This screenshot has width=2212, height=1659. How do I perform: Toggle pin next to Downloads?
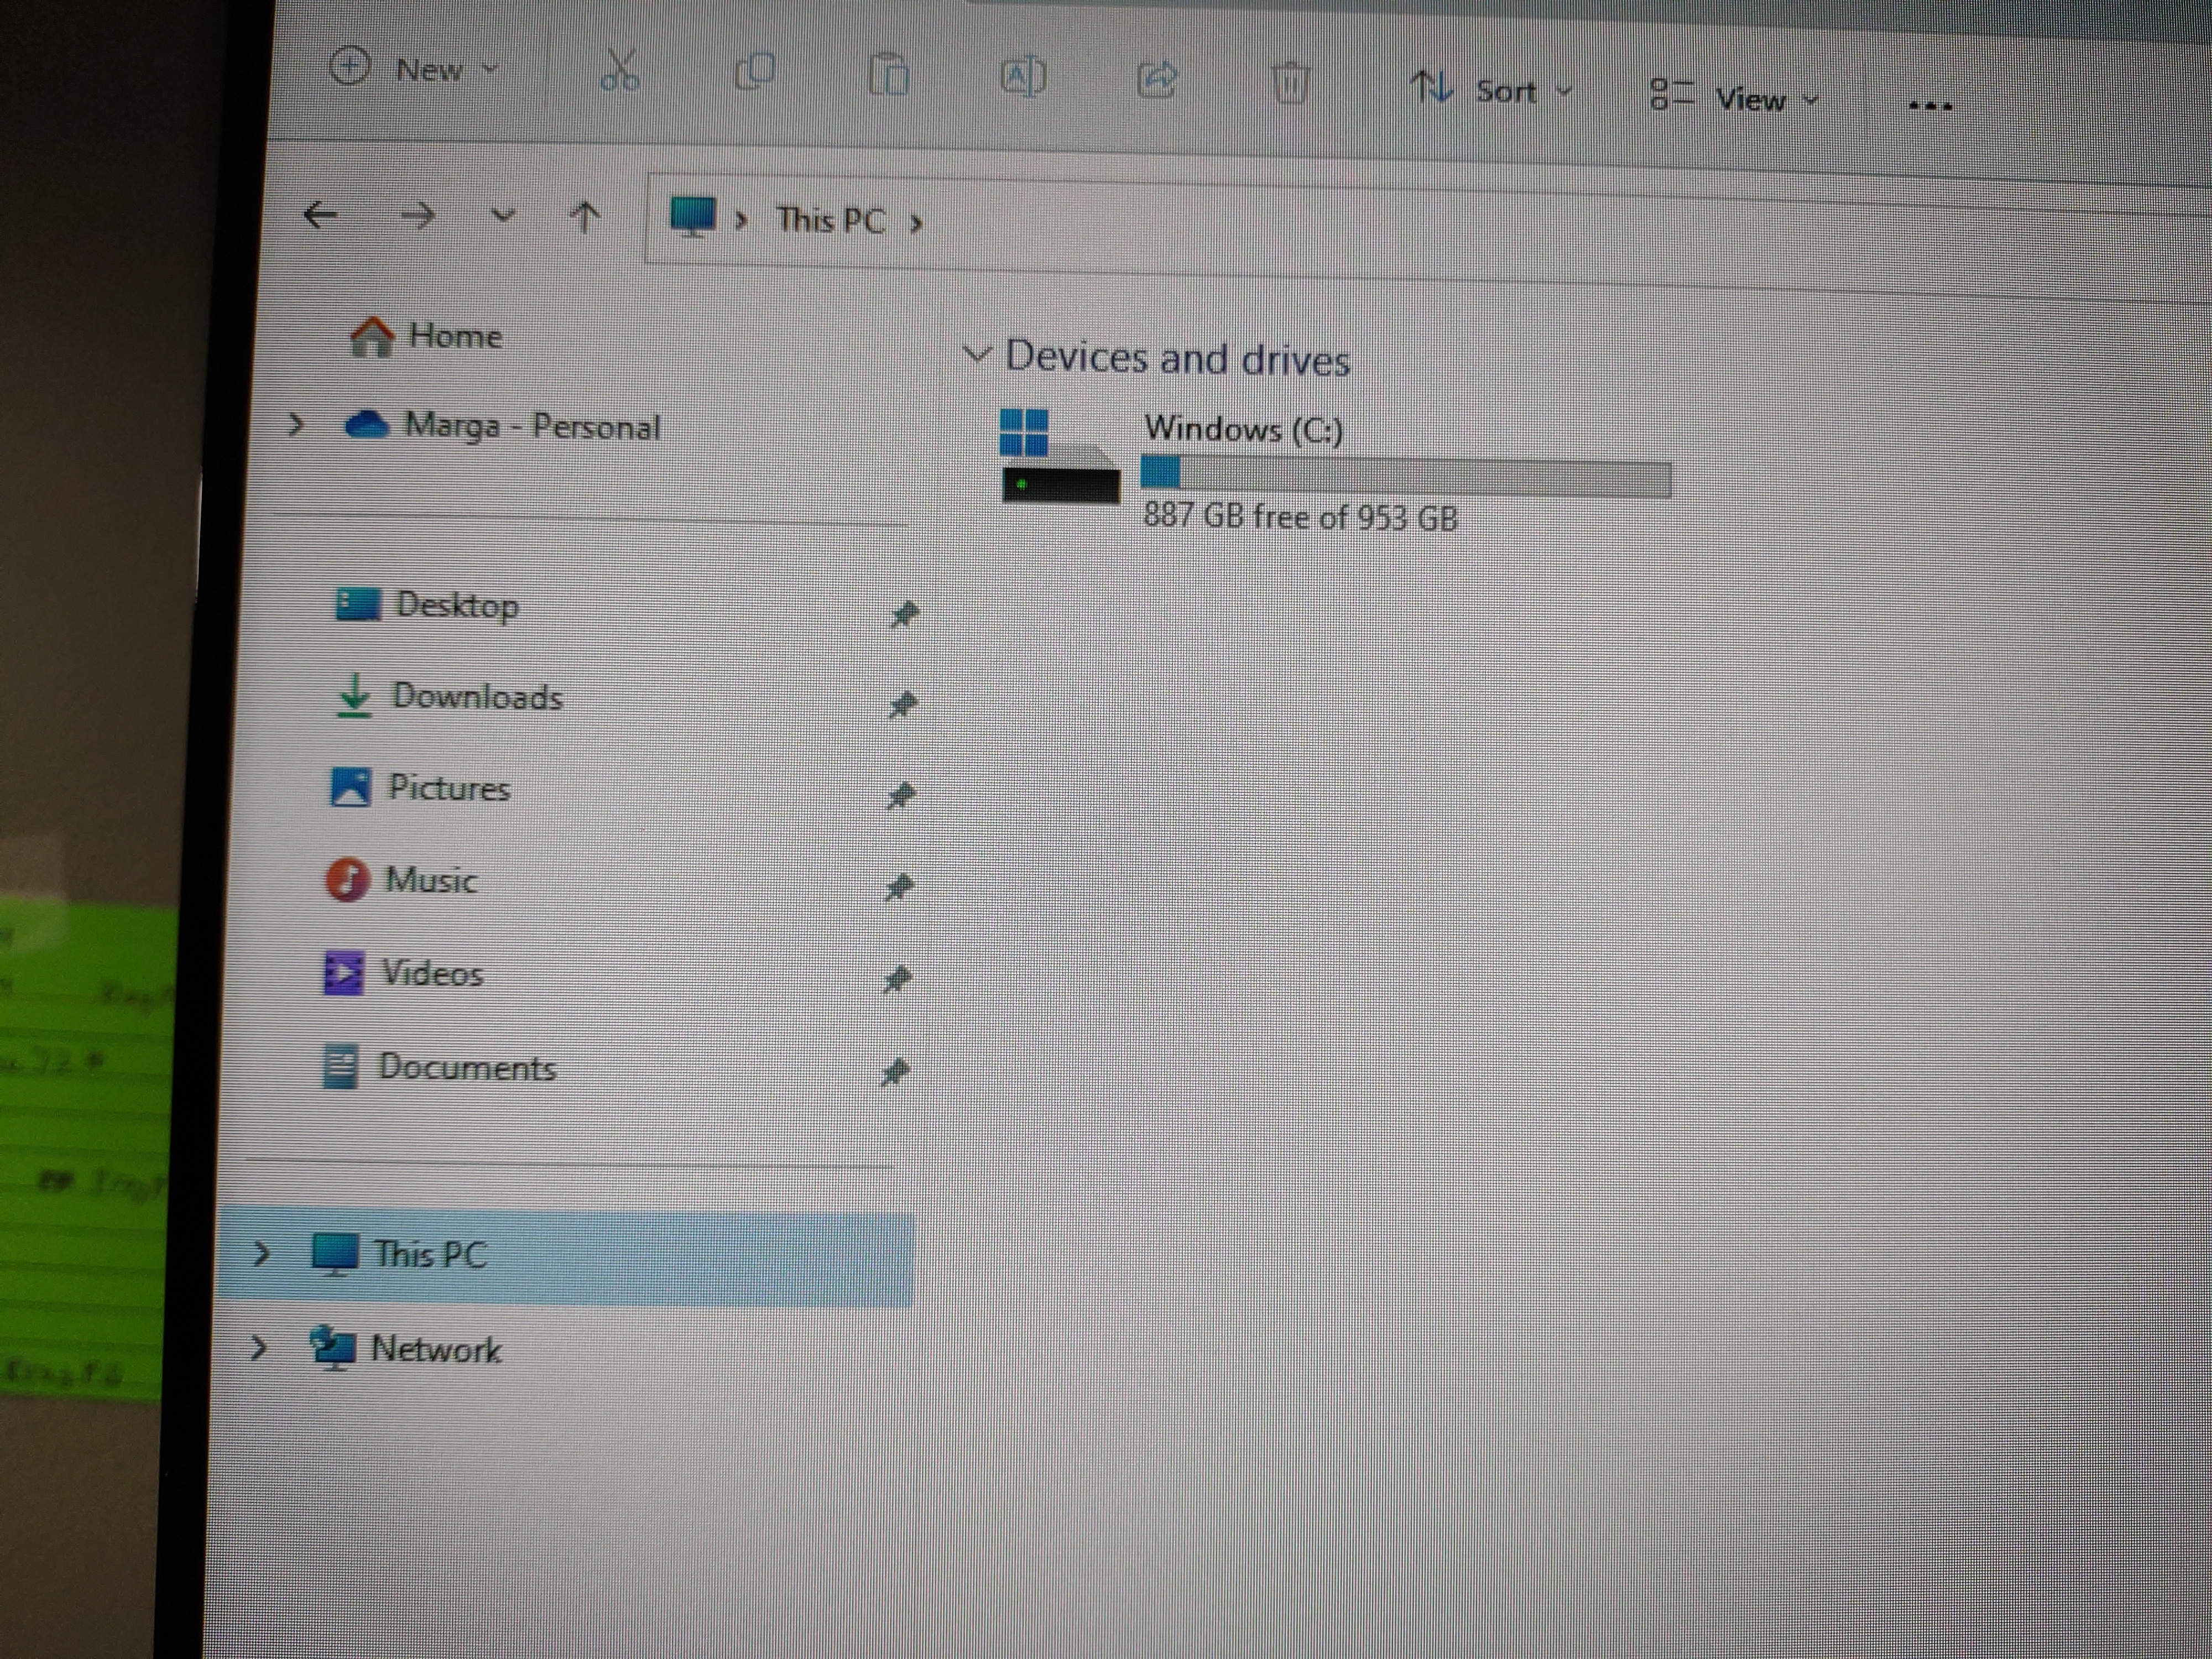click(902, 705)
